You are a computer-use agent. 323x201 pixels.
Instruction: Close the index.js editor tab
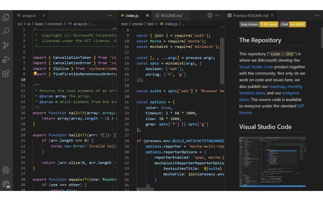[147, 16]
